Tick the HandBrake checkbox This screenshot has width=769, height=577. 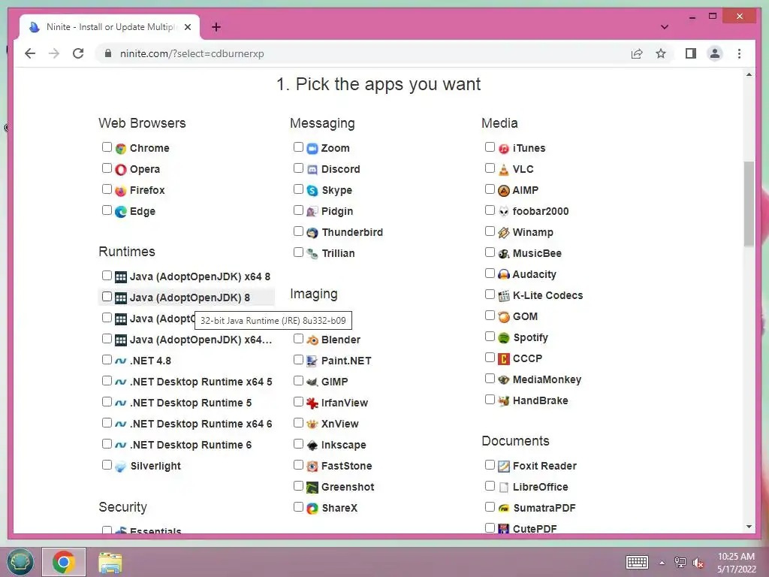[x=490, y=400]
